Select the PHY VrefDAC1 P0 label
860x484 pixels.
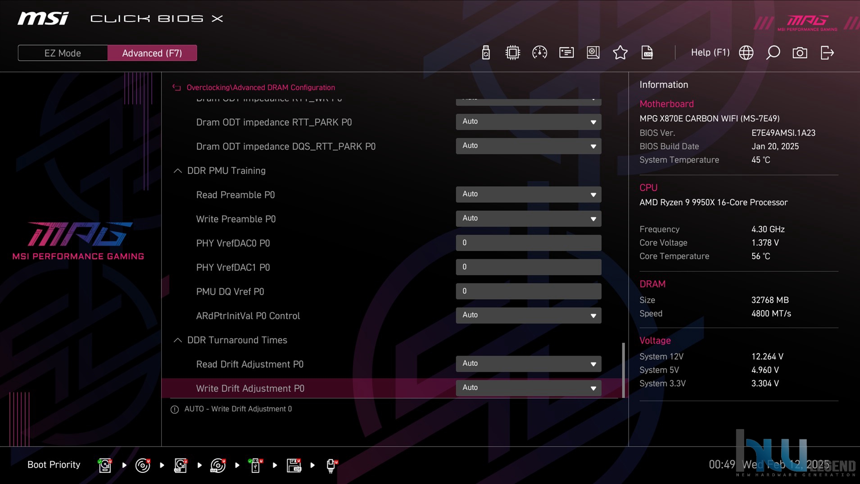click(233, 268)
